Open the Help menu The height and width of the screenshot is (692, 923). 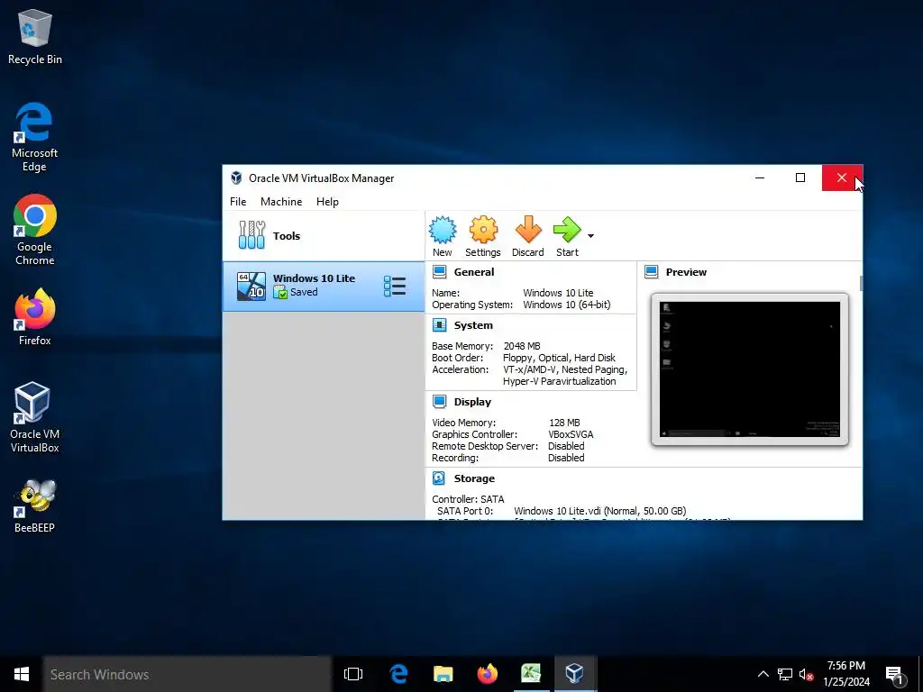pos(327,201)
